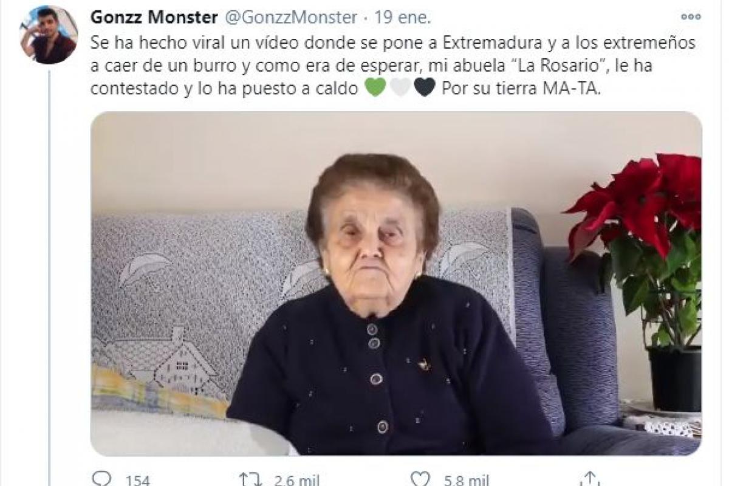Click the reply speech bubble icon
Image resolution: width=729 pixels, height=486 pixels.
click(100, 480)
